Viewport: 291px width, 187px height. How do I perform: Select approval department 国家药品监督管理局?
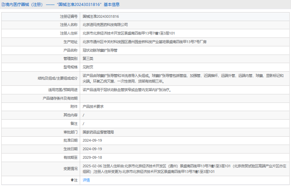[x=98, y=132]
